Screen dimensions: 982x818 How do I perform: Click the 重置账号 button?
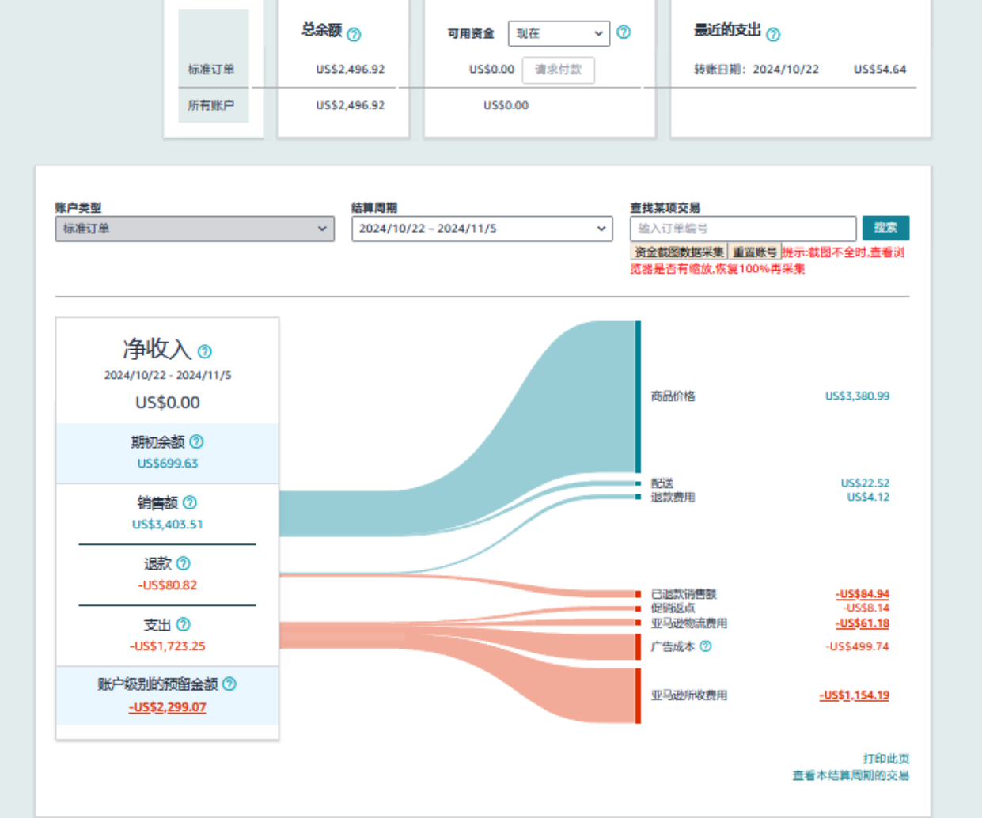coord(754,252)
